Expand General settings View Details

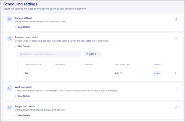tap(23, 27)
